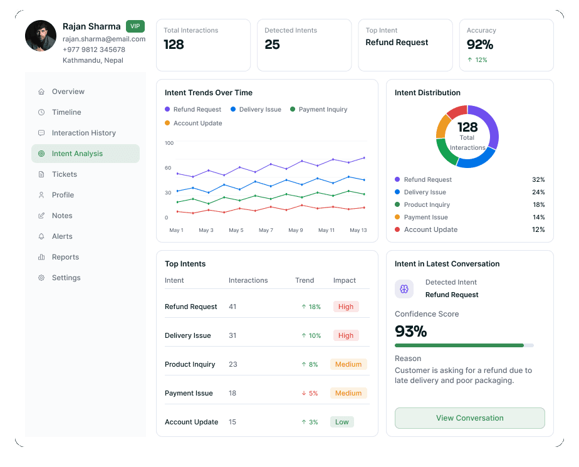Select the Refund Request table row name
This screenshot has height=467, width=579.
click(x=191, y=307)
